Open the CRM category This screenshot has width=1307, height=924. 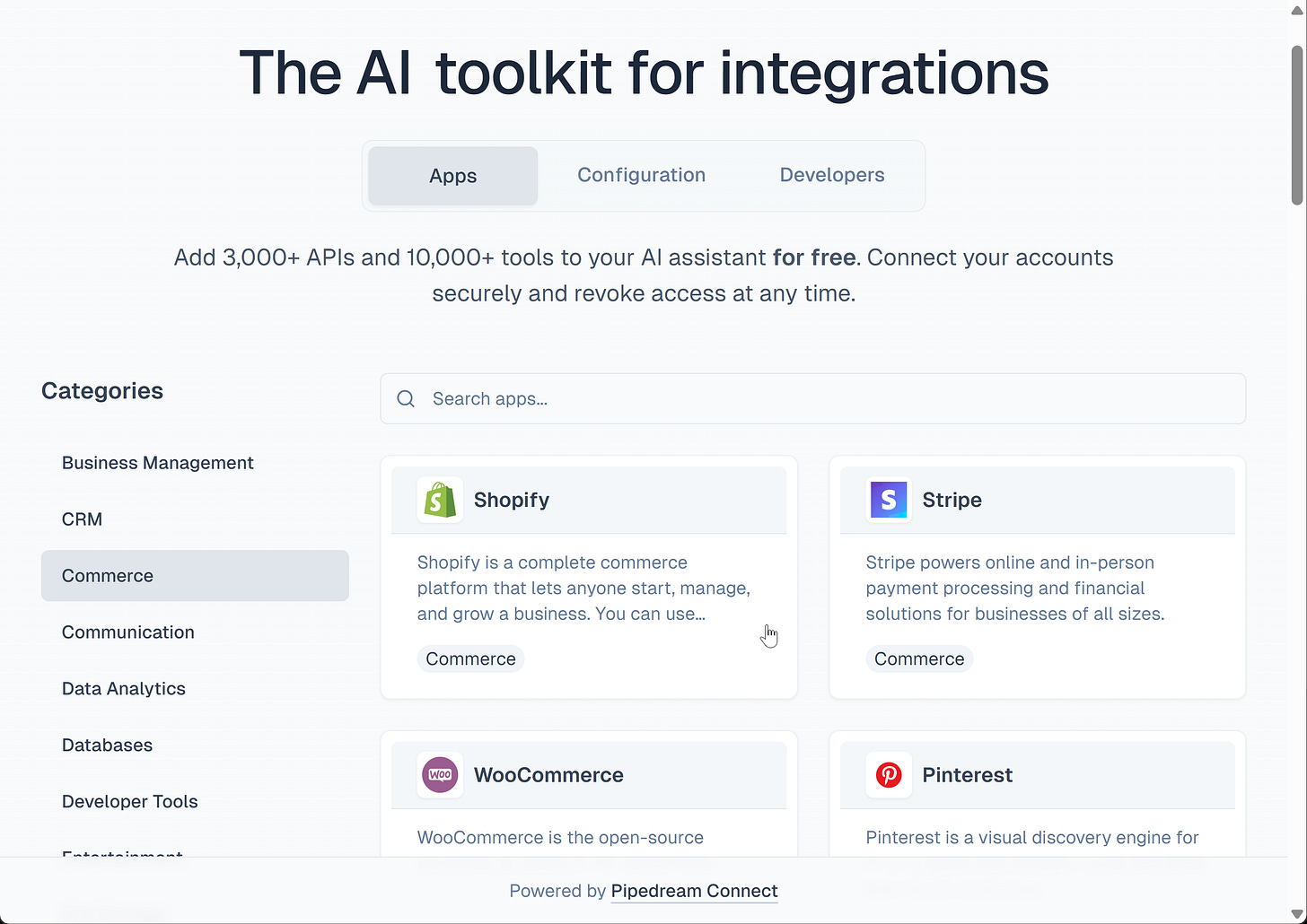click(82, 519)
